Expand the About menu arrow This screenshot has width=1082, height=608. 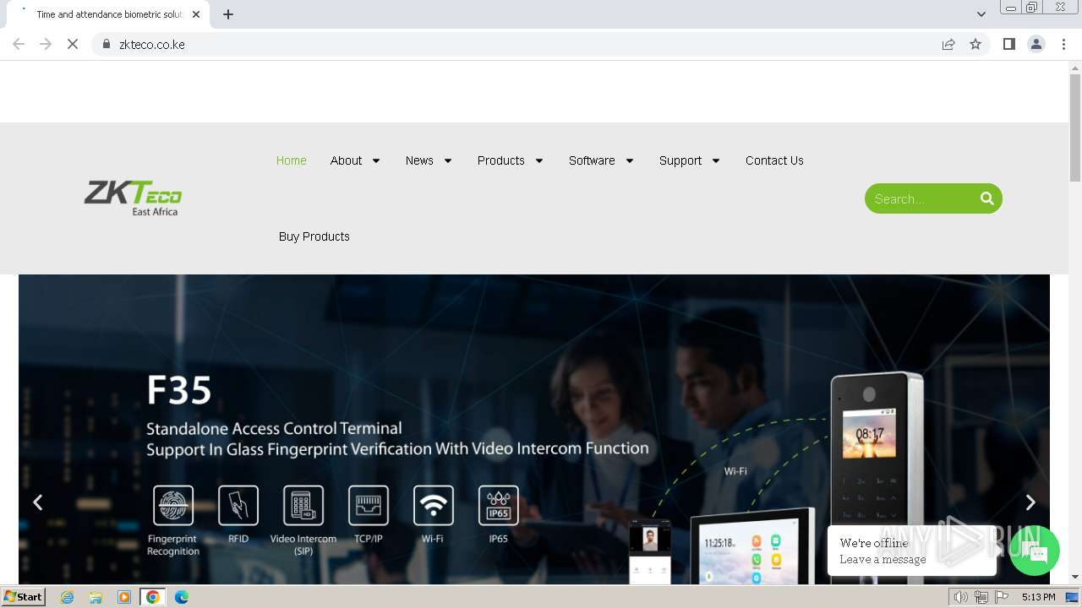coord(376,160)
